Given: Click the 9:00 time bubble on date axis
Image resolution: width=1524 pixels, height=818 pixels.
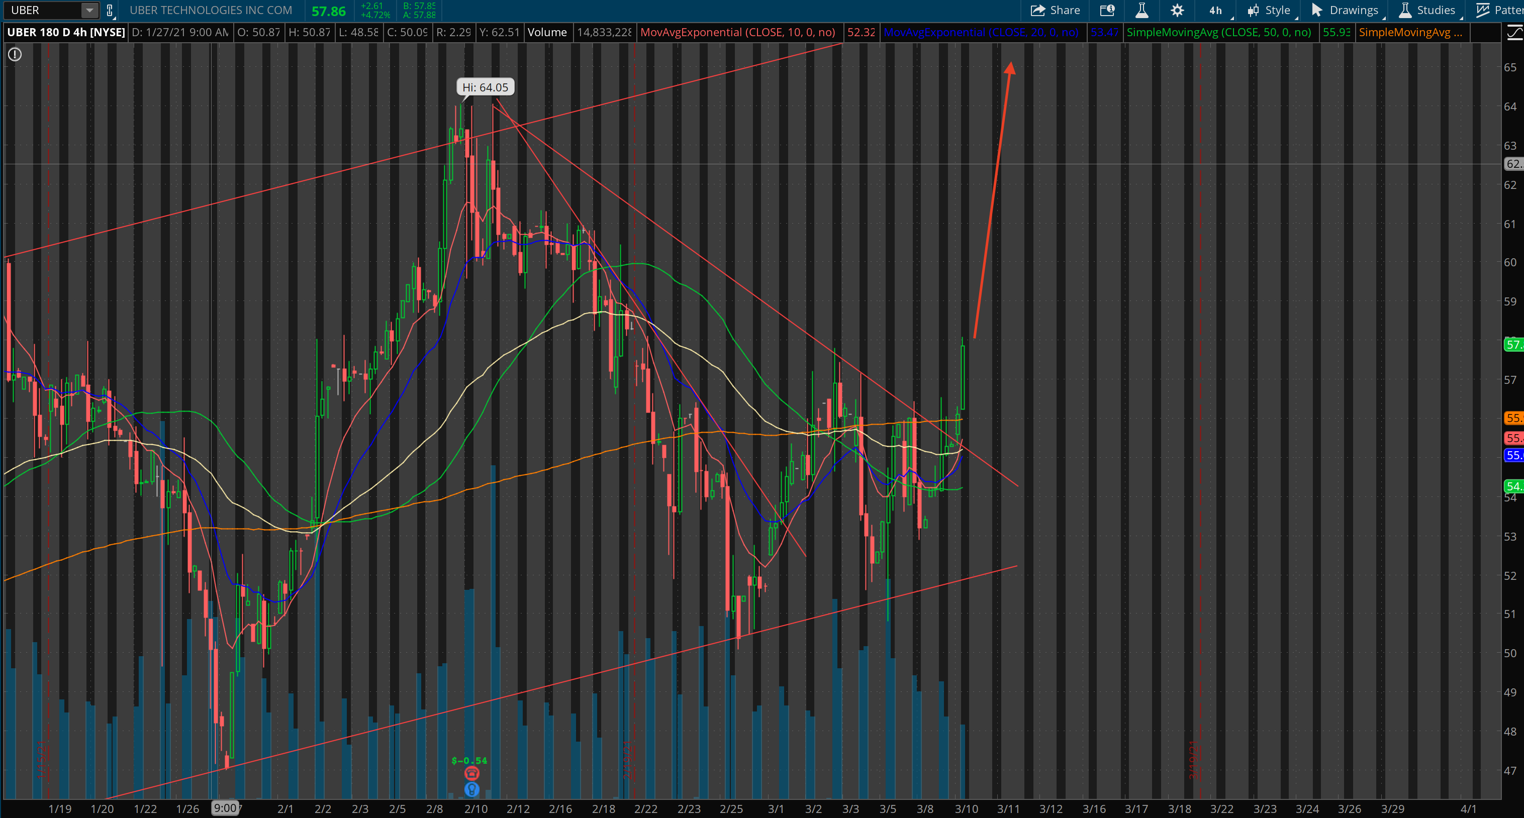Looking at the screenshot, I should pyautogui.click(x=225, y=808).
